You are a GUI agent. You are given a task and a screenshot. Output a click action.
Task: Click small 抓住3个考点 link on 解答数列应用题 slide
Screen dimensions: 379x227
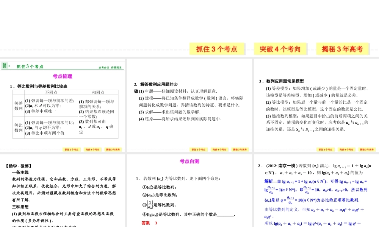click(199, 149)
